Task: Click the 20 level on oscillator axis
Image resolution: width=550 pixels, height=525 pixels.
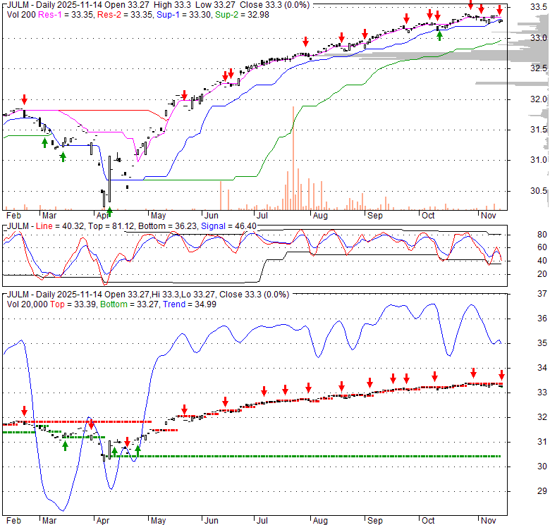Action: pos(542,274)
